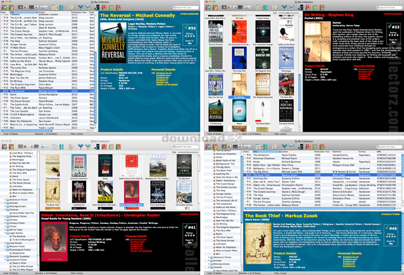Click second Add Manually icon in Book Thief window
The width and height of the screenshot is (404, 275).
(x=215, y=147)
